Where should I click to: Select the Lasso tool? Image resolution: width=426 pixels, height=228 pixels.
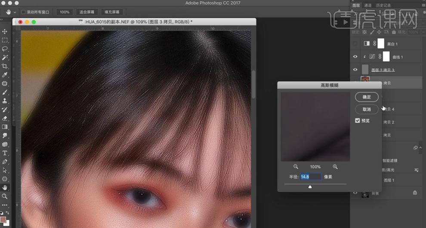pyautogui.click(x=5, y=49)
